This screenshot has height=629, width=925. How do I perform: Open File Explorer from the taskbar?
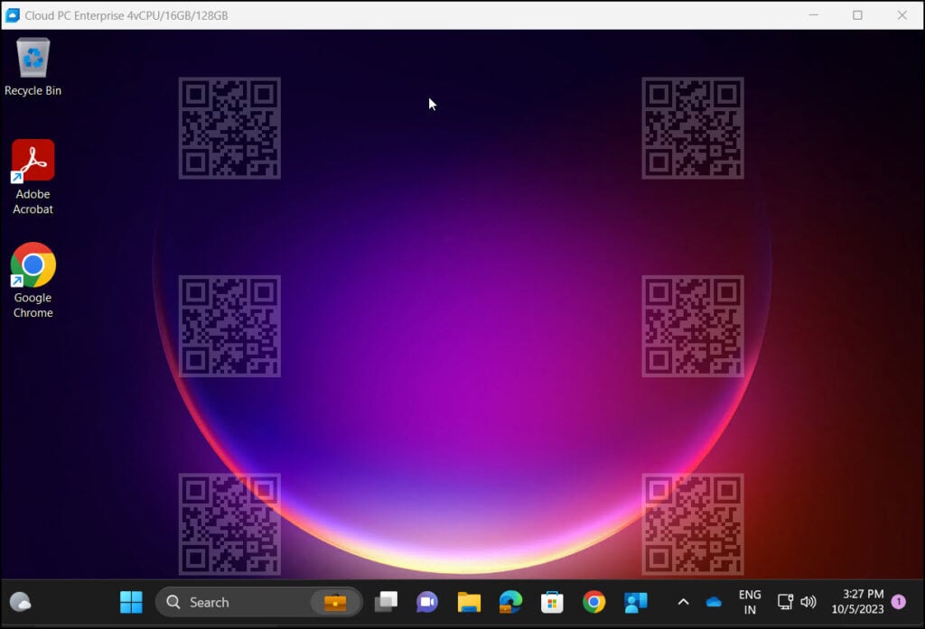469,602
